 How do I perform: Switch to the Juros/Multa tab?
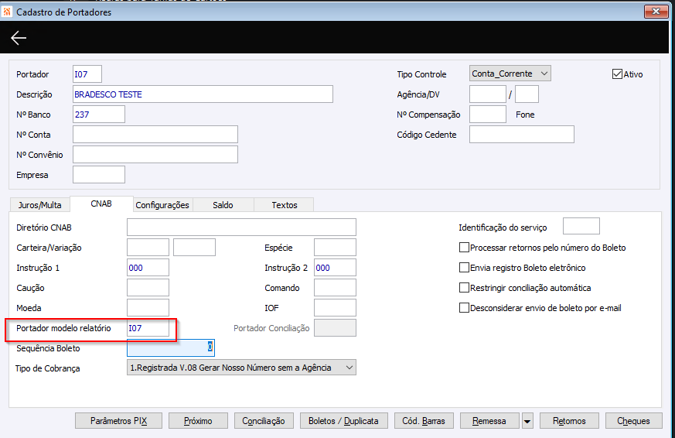point(39,205)
